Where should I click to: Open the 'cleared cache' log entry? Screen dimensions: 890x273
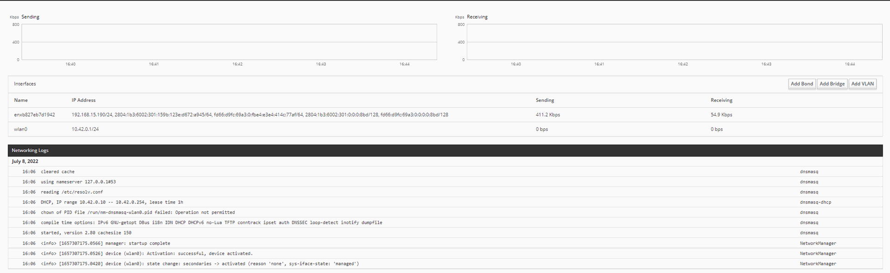[x=57, y=172]
